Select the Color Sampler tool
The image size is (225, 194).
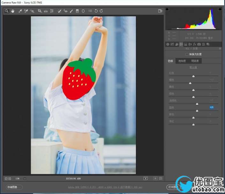(26, 11)
